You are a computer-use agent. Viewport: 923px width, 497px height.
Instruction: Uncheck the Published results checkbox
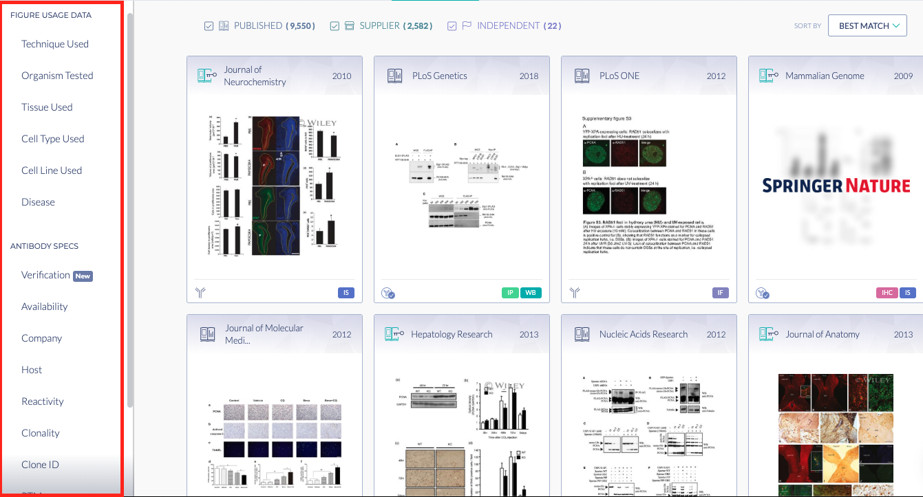click(x=209, y=26)
